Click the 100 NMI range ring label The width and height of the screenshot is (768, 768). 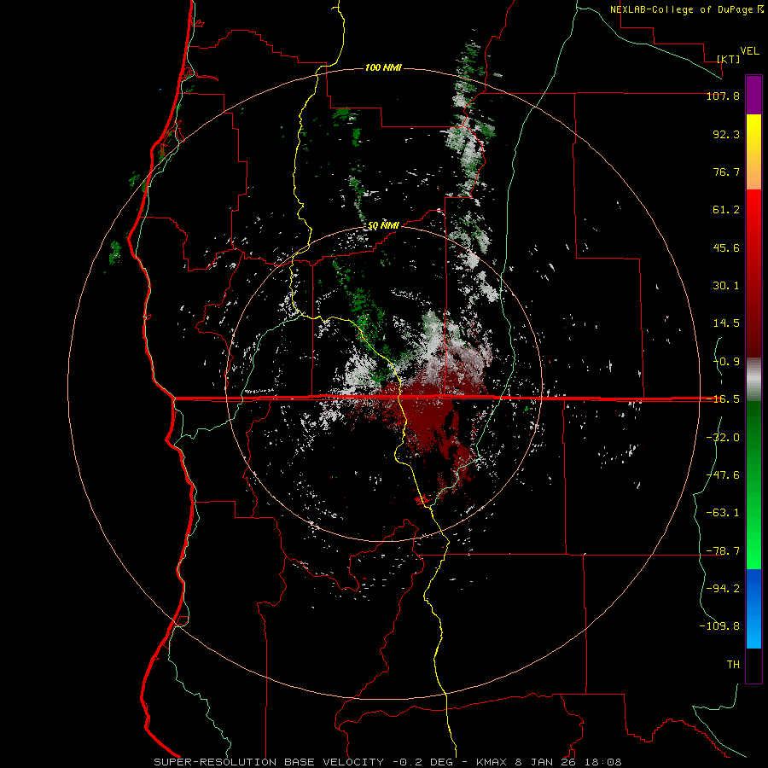coord(383,67)
